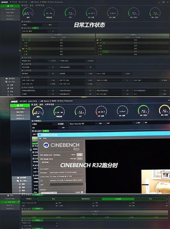Toggle temperature section checkbox in middle window
Image resolution: width=170 pixels, height=229 pixels.
coord(32,105)
